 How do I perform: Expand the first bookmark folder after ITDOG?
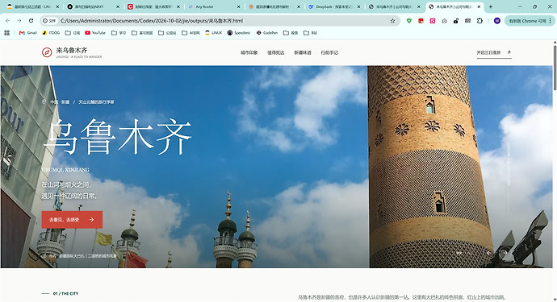[x=73, y=32]
